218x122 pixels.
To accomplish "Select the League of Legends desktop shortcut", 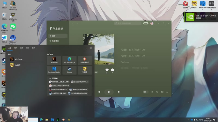I will 13,5.
